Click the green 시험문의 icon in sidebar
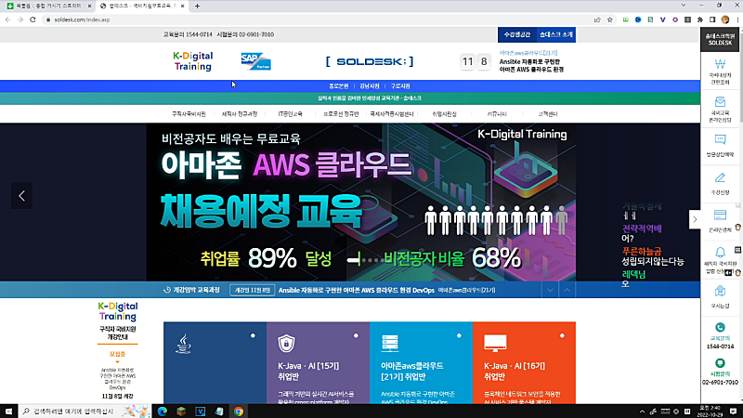The height and width of the screenshot is (418, 743). coord(720,363)
